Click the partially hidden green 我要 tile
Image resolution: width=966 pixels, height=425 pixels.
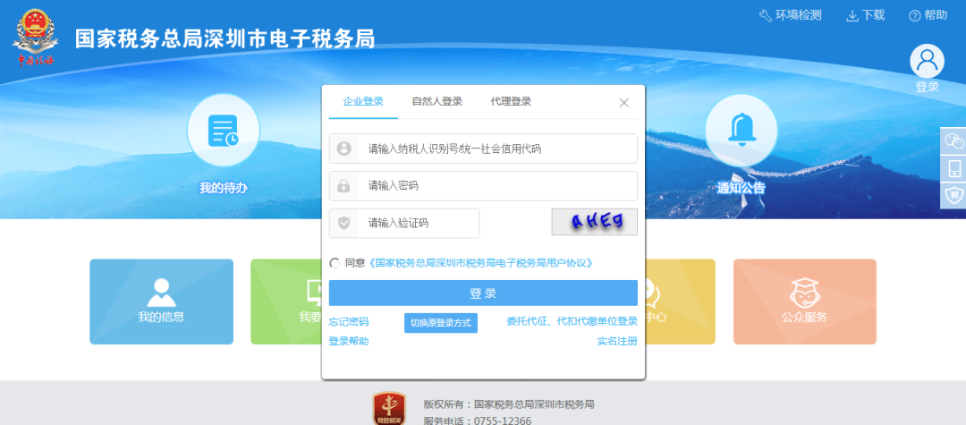pos(286,302)
